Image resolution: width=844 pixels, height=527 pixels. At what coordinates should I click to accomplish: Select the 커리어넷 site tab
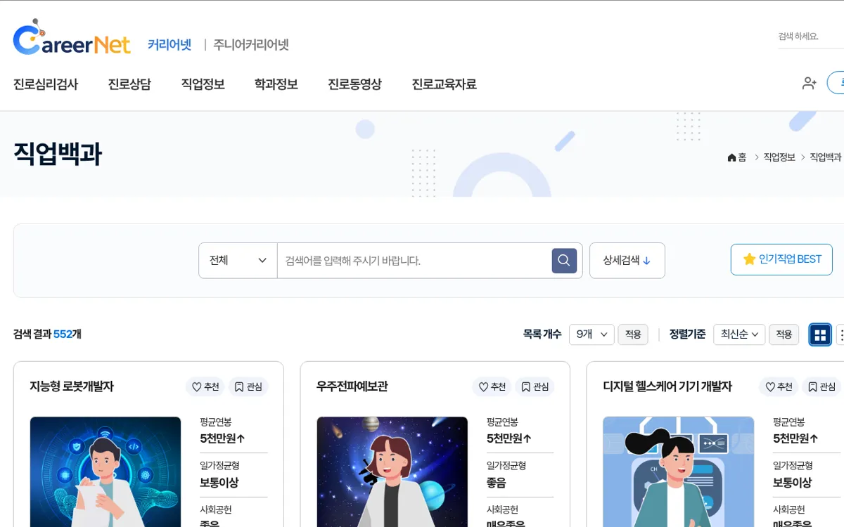[170, 45]
